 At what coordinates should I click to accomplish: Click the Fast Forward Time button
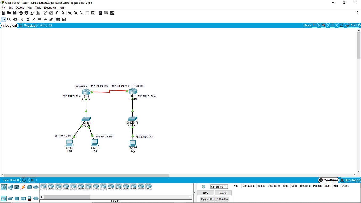[x=32, y=180]
